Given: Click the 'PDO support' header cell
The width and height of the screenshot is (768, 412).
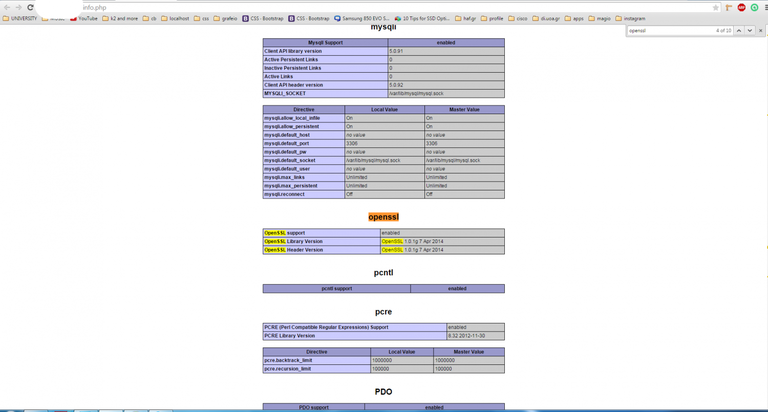Looking at the screenshot, I should [314, 407].
